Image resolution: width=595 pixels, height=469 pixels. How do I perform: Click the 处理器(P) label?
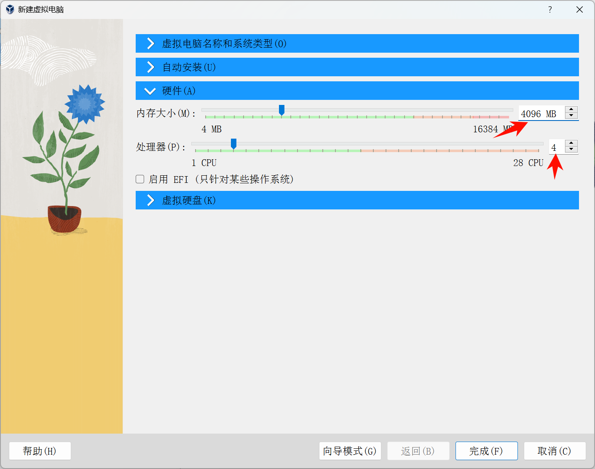pos(161,147)
